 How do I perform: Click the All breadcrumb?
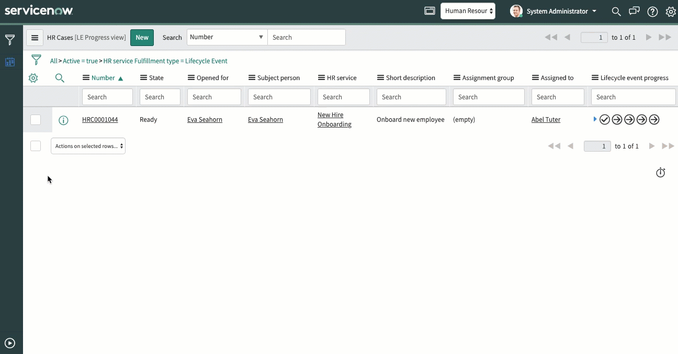53,61
